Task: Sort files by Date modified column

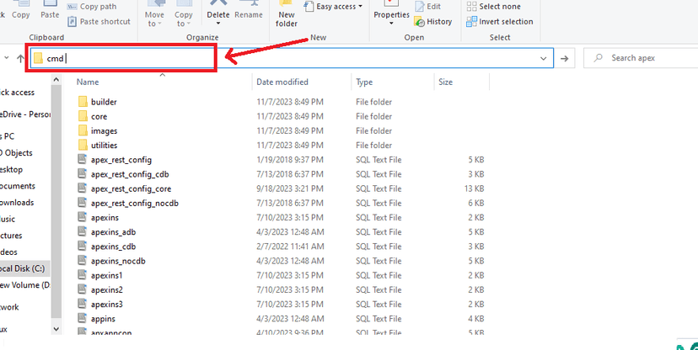Action: point(282,82)
